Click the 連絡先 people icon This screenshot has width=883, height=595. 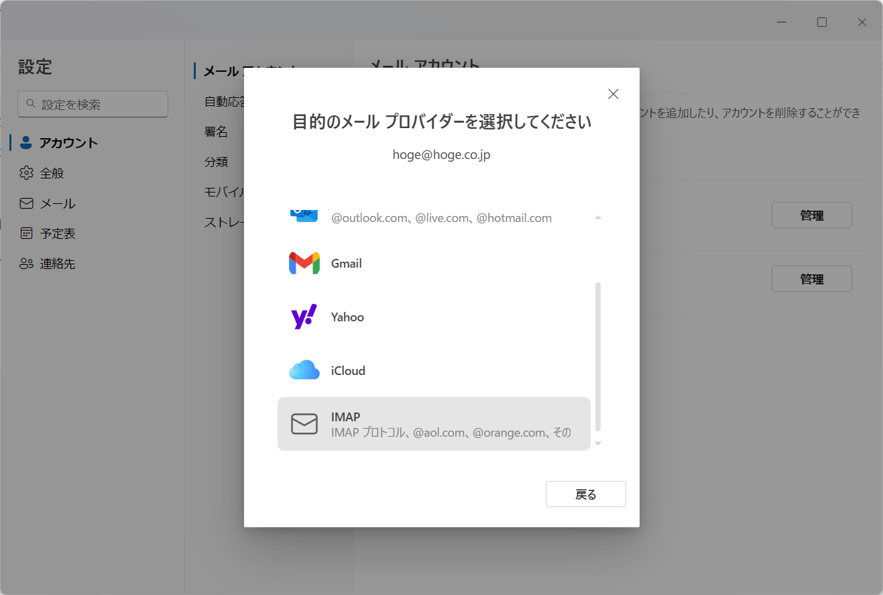[x=26, y=264]
